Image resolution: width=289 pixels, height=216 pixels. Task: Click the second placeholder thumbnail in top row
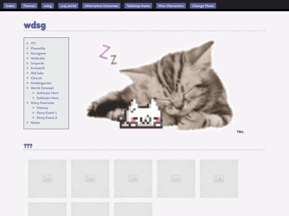(90, 179)
